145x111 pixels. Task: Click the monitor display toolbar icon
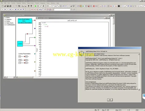pos(74,6)
